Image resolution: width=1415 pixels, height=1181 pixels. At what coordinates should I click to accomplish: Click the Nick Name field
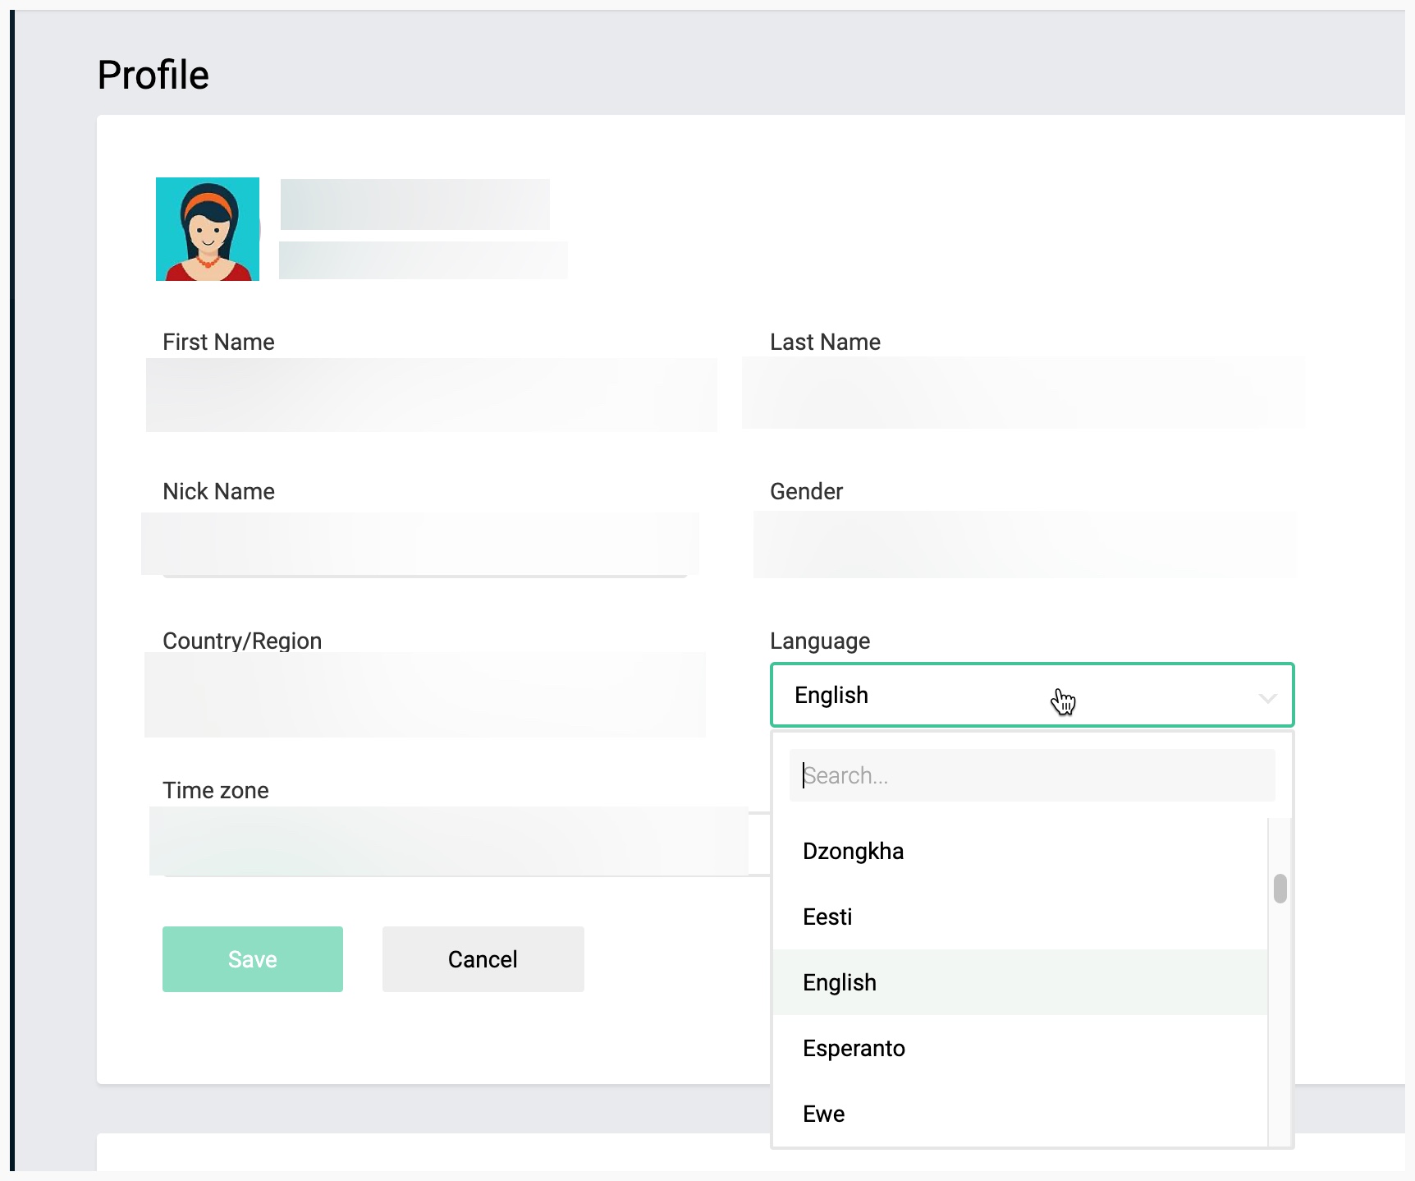point(419,545)
